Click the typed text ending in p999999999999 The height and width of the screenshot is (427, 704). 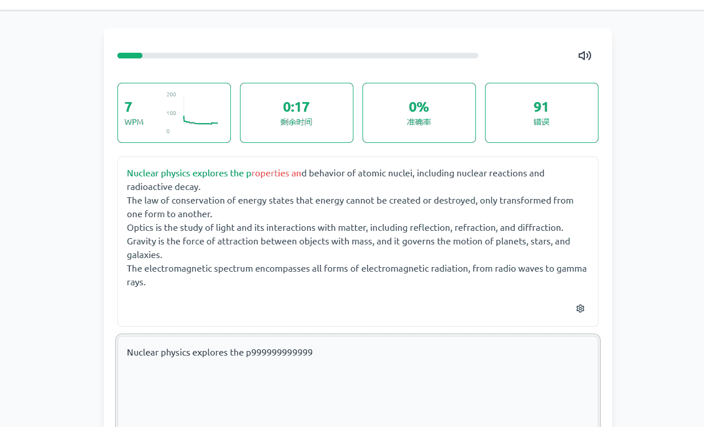[220, 352]
